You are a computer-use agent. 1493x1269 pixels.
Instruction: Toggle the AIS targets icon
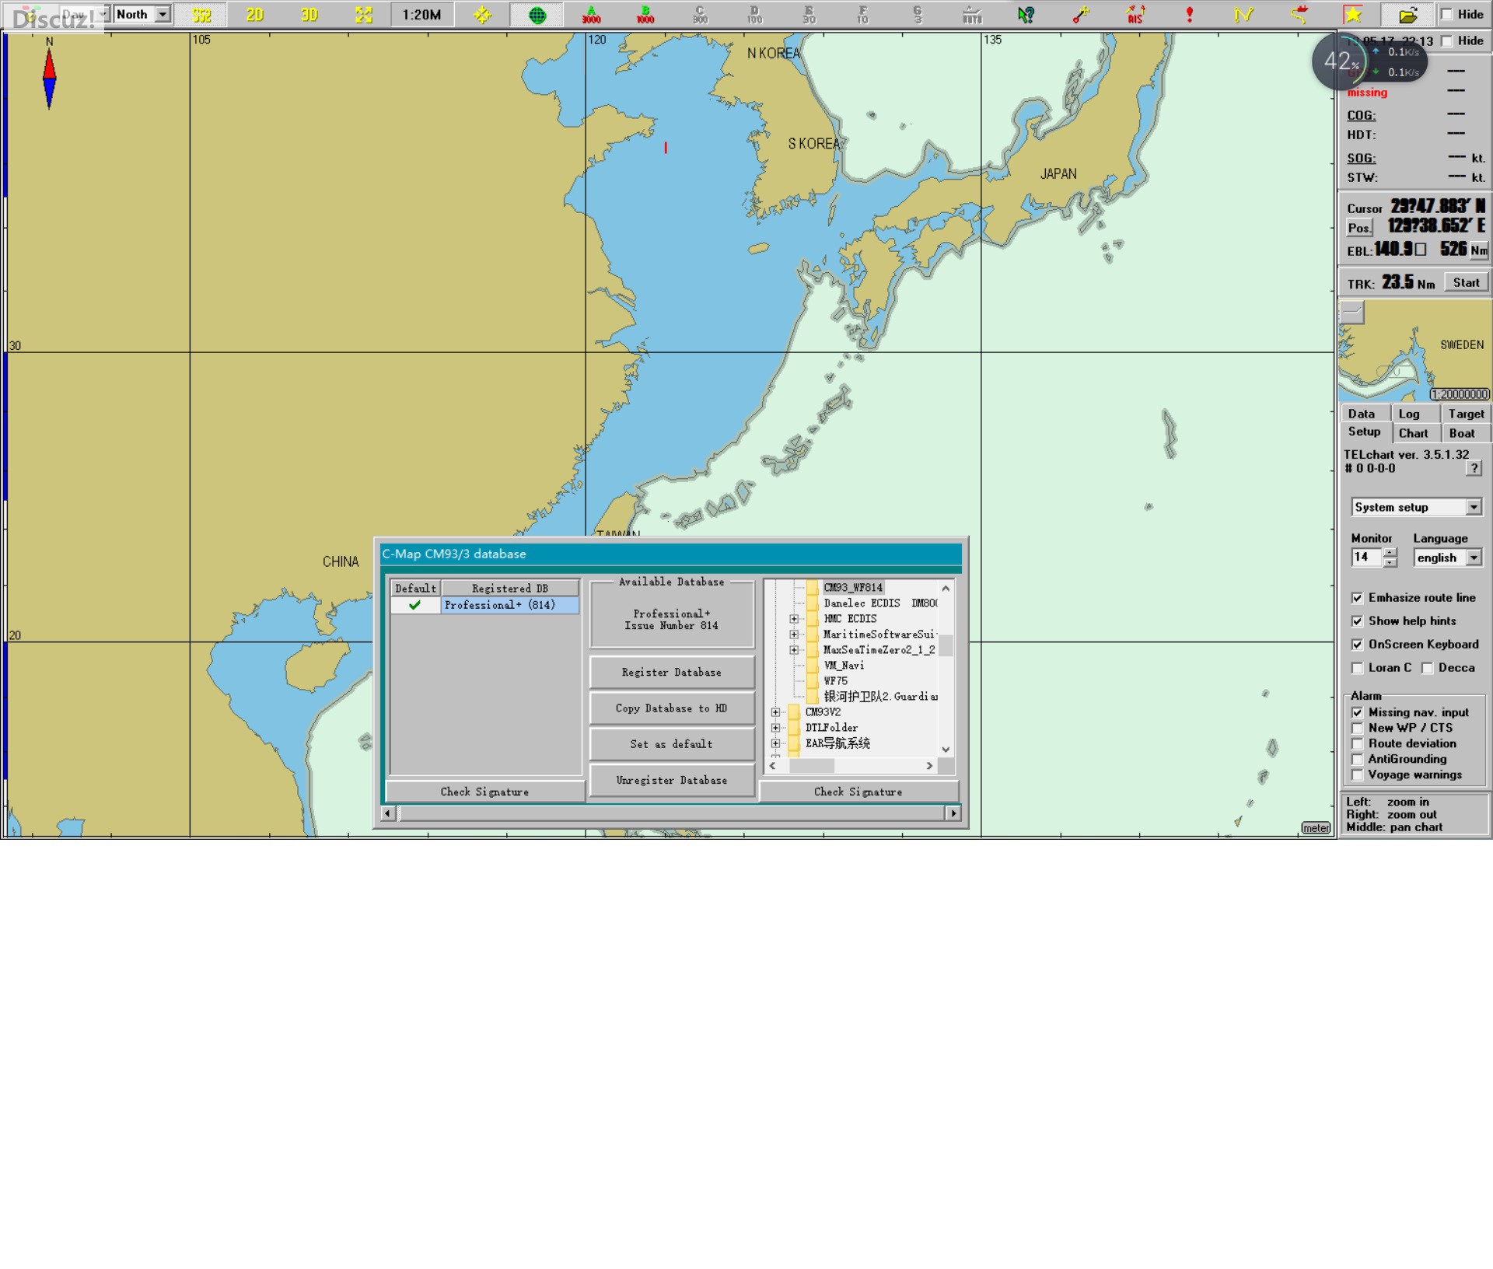pyautogui.click(x=1135, y=15)
